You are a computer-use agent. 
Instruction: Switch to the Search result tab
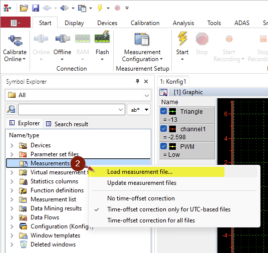click(67, 124)
